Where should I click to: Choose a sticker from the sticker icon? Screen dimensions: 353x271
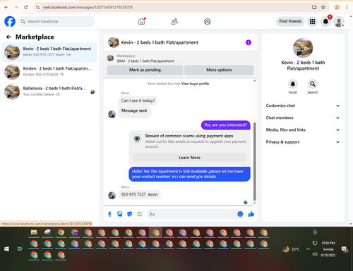130,214
